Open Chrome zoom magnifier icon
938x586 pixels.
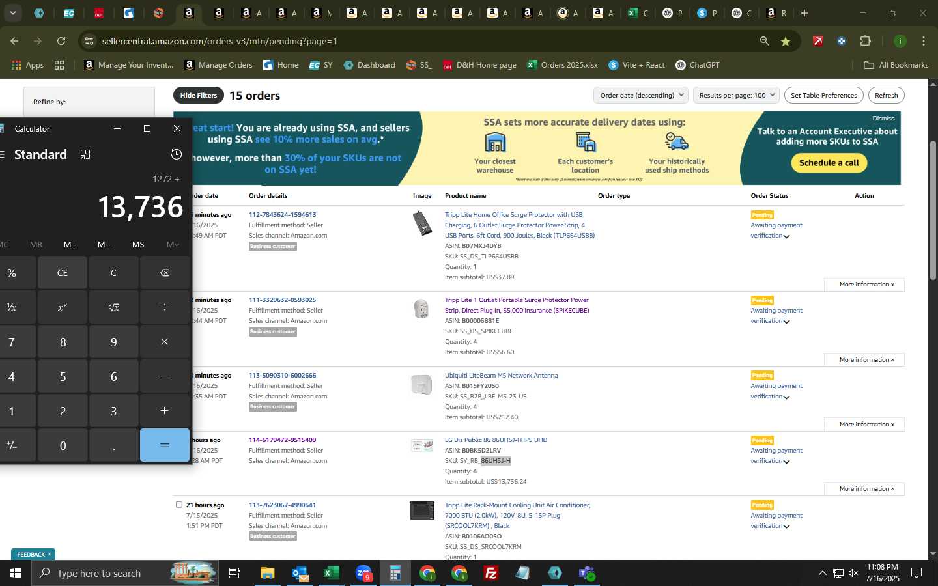(764, 41)
